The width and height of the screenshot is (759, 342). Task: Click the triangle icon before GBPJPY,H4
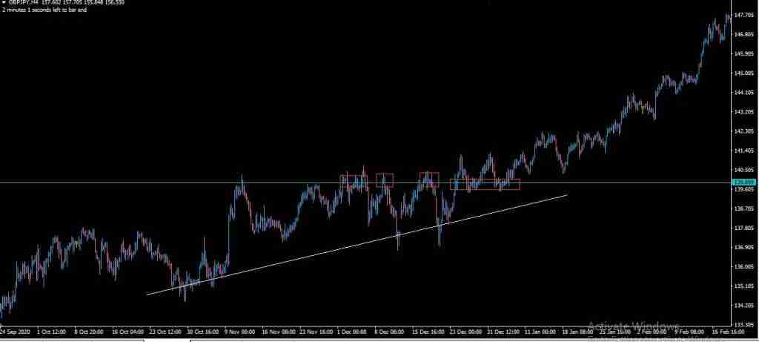pyautogui.click(x=4, y=3)
